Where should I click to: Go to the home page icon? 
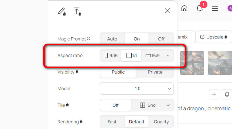click(184, 8)
